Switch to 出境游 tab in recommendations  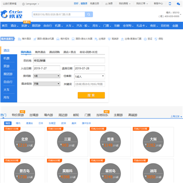34,115
